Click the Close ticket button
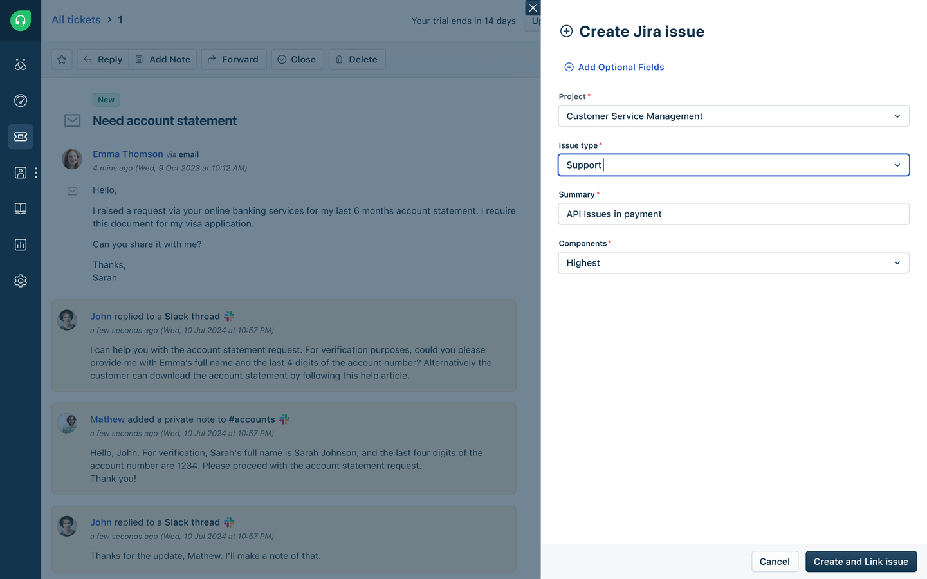Image resolution: width=927 pixels, height=579 pixels. click(x=297, y=59)
